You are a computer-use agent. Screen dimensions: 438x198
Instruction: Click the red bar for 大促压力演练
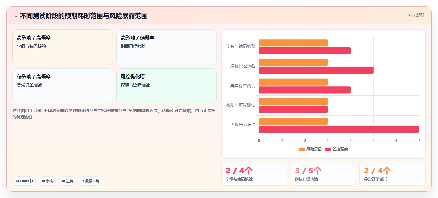[339, 129]
